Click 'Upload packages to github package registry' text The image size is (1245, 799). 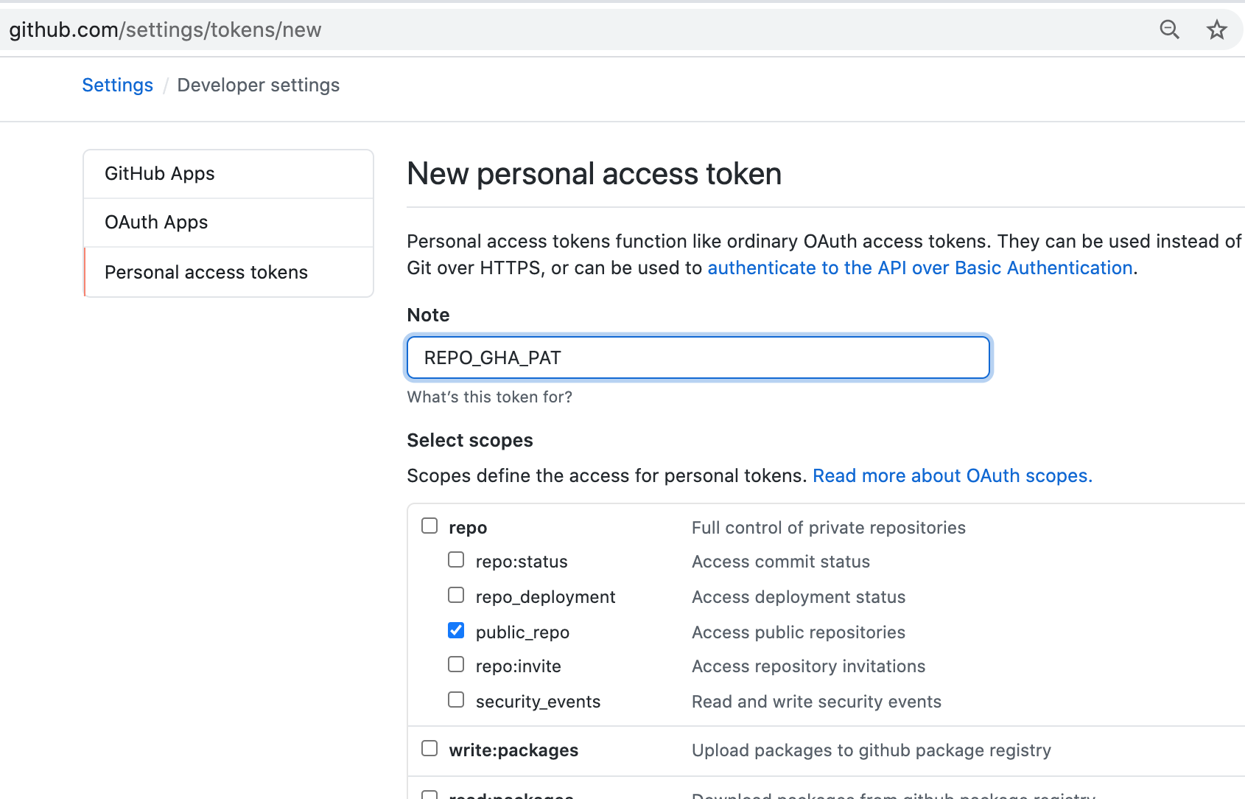(871, 750)
